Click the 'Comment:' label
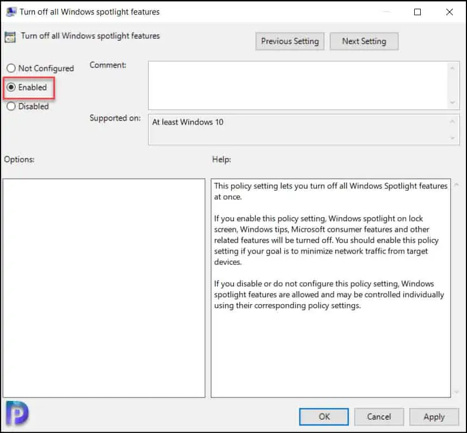This screenshot has width=467, height=433. click(108, 65)
